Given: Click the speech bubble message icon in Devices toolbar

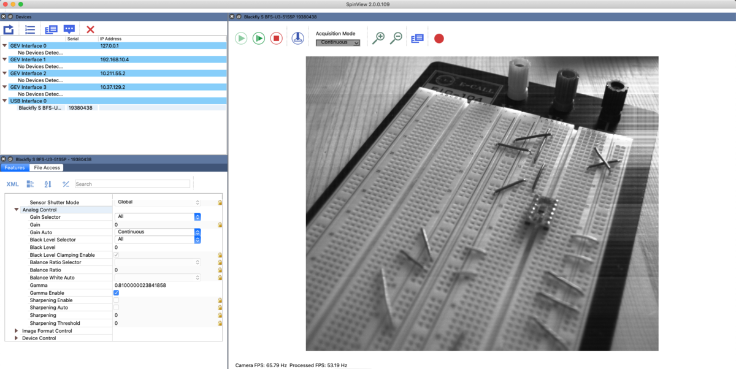Looking at the screenshot, I should point(69,29).
